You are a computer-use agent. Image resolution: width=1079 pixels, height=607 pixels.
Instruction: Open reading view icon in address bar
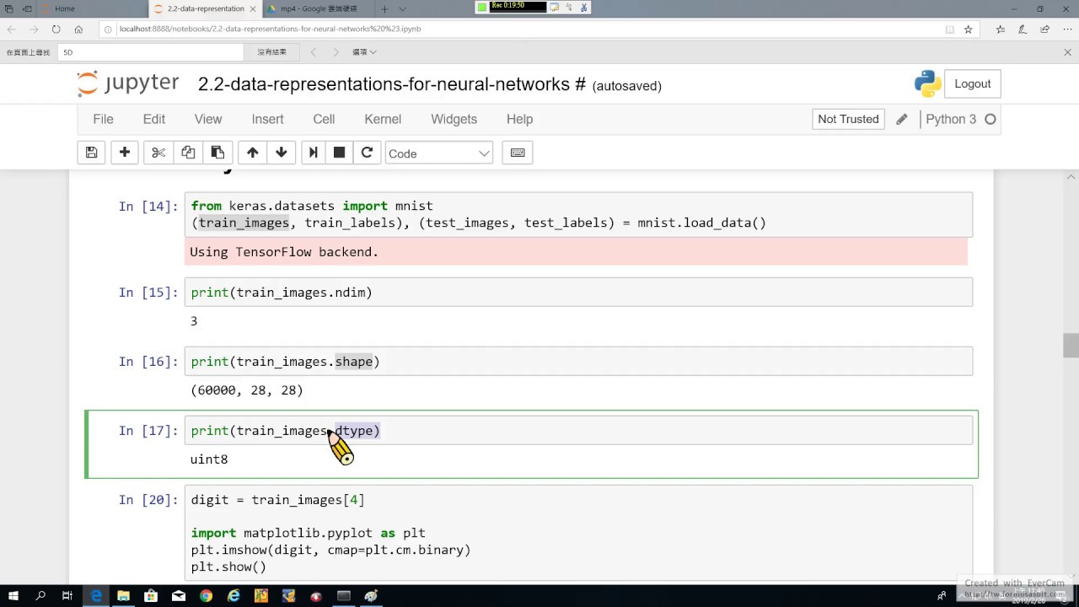(950, 29)
